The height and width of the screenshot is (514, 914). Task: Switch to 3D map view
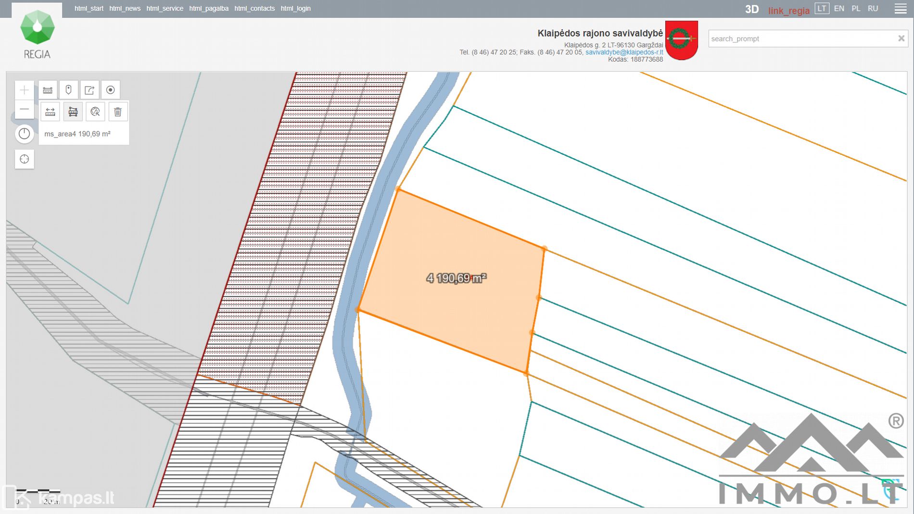tap(751, 9)
